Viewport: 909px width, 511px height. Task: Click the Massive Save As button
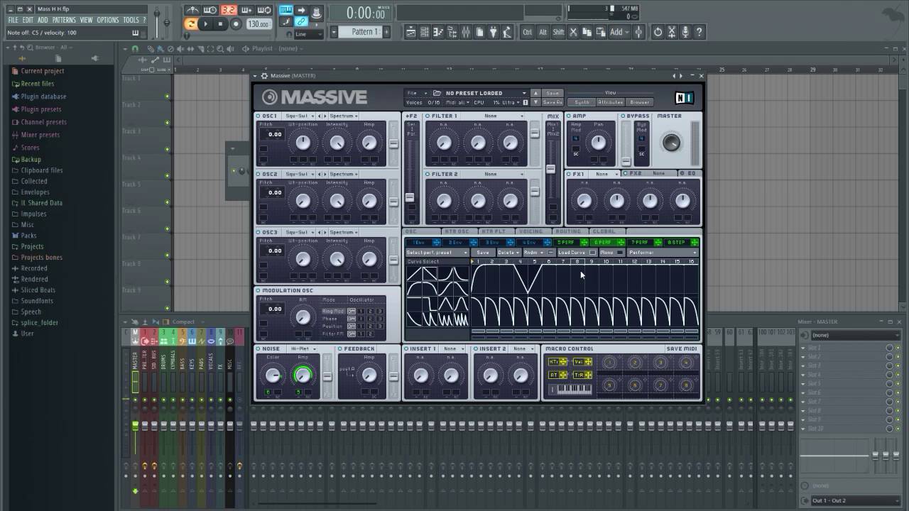pos(552,102)
